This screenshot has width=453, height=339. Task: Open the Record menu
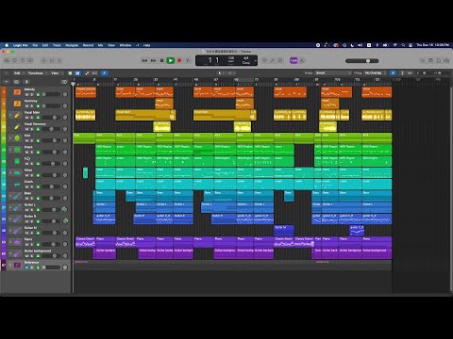88,45
